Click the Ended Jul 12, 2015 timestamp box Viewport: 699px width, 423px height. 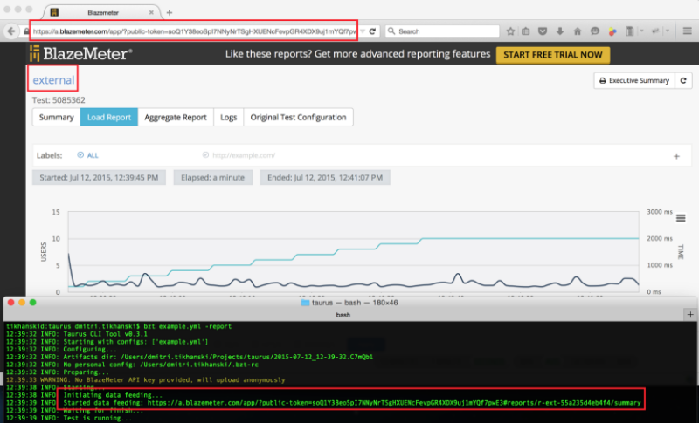[x=325, y=177]
